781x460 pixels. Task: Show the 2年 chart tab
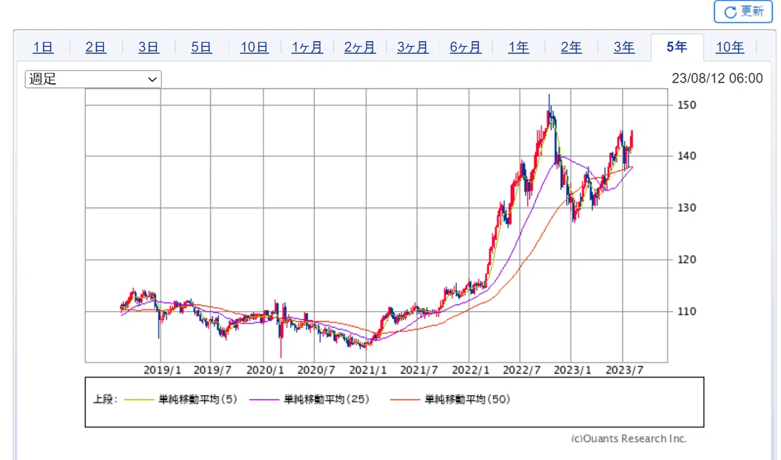571,47
